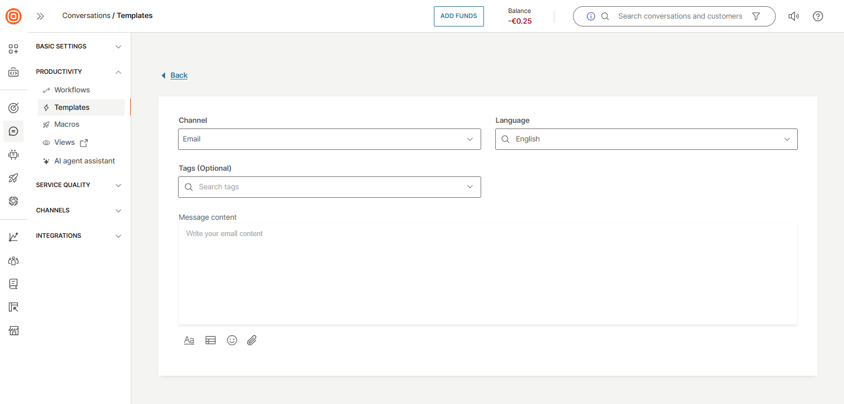Open the Channel dropdown showing Email
Screen dimensions: 844x404
(329, 139)
